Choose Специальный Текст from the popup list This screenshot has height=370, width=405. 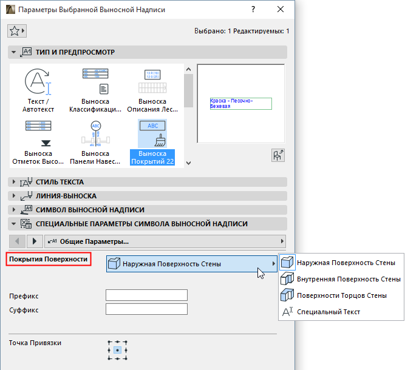(341, 312)
